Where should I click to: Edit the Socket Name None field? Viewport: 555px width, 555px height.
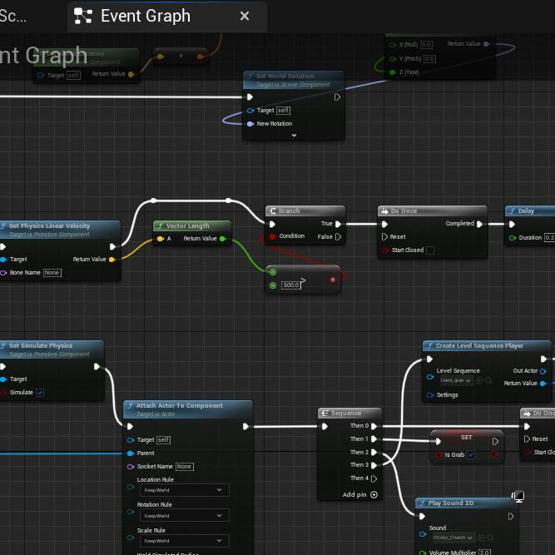coord(185,467)
